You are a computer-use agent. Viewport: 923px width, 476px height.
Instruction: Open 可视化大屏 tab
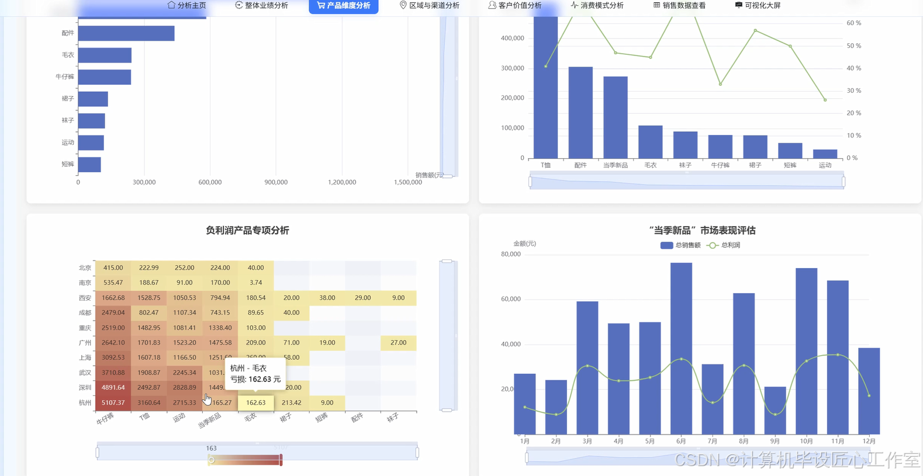(758, 5)
